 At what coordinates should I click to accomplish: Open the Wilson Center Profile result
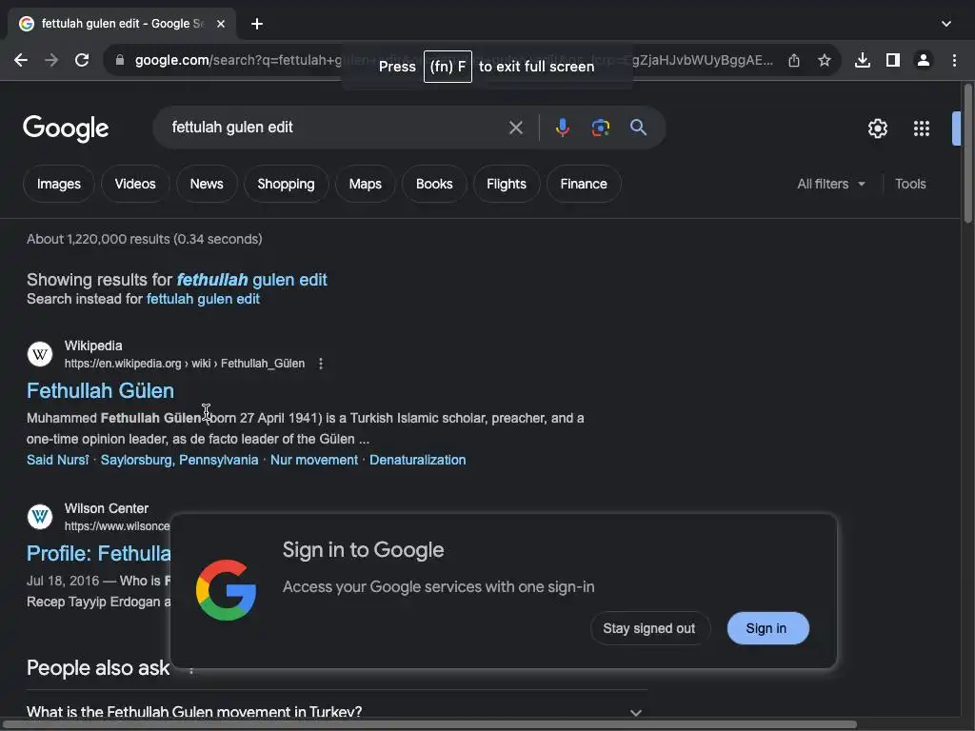(x=98, y=553)
